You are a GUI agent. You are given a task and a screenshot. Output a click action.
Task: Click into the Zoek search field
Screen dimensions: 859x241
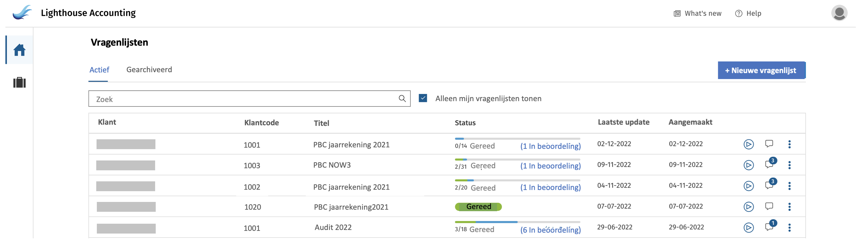click(x=243, y=99)
